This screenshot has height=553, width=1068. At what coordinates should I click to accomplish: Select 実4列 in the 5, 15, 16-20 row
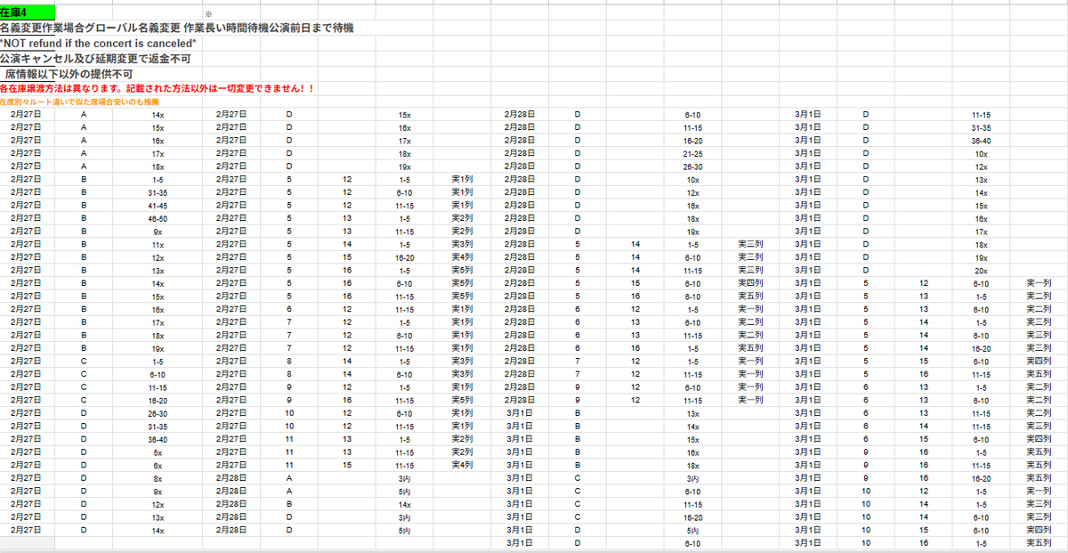tap(463, 257)
